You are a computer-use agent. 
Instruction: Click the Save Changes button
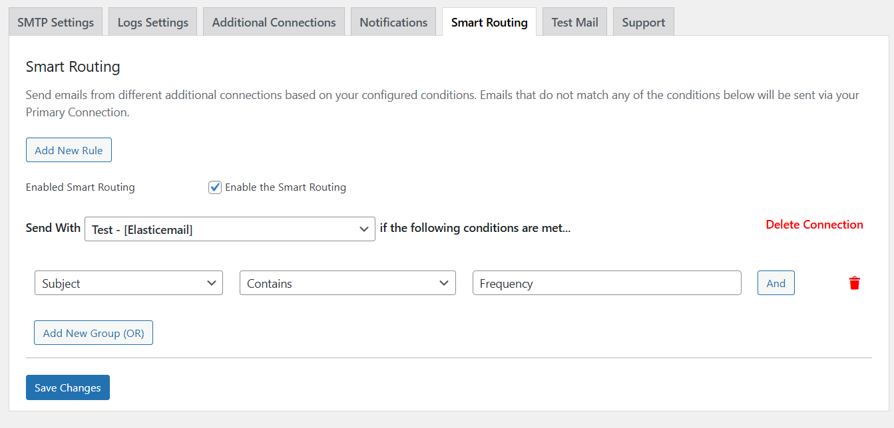pos(67,387)
